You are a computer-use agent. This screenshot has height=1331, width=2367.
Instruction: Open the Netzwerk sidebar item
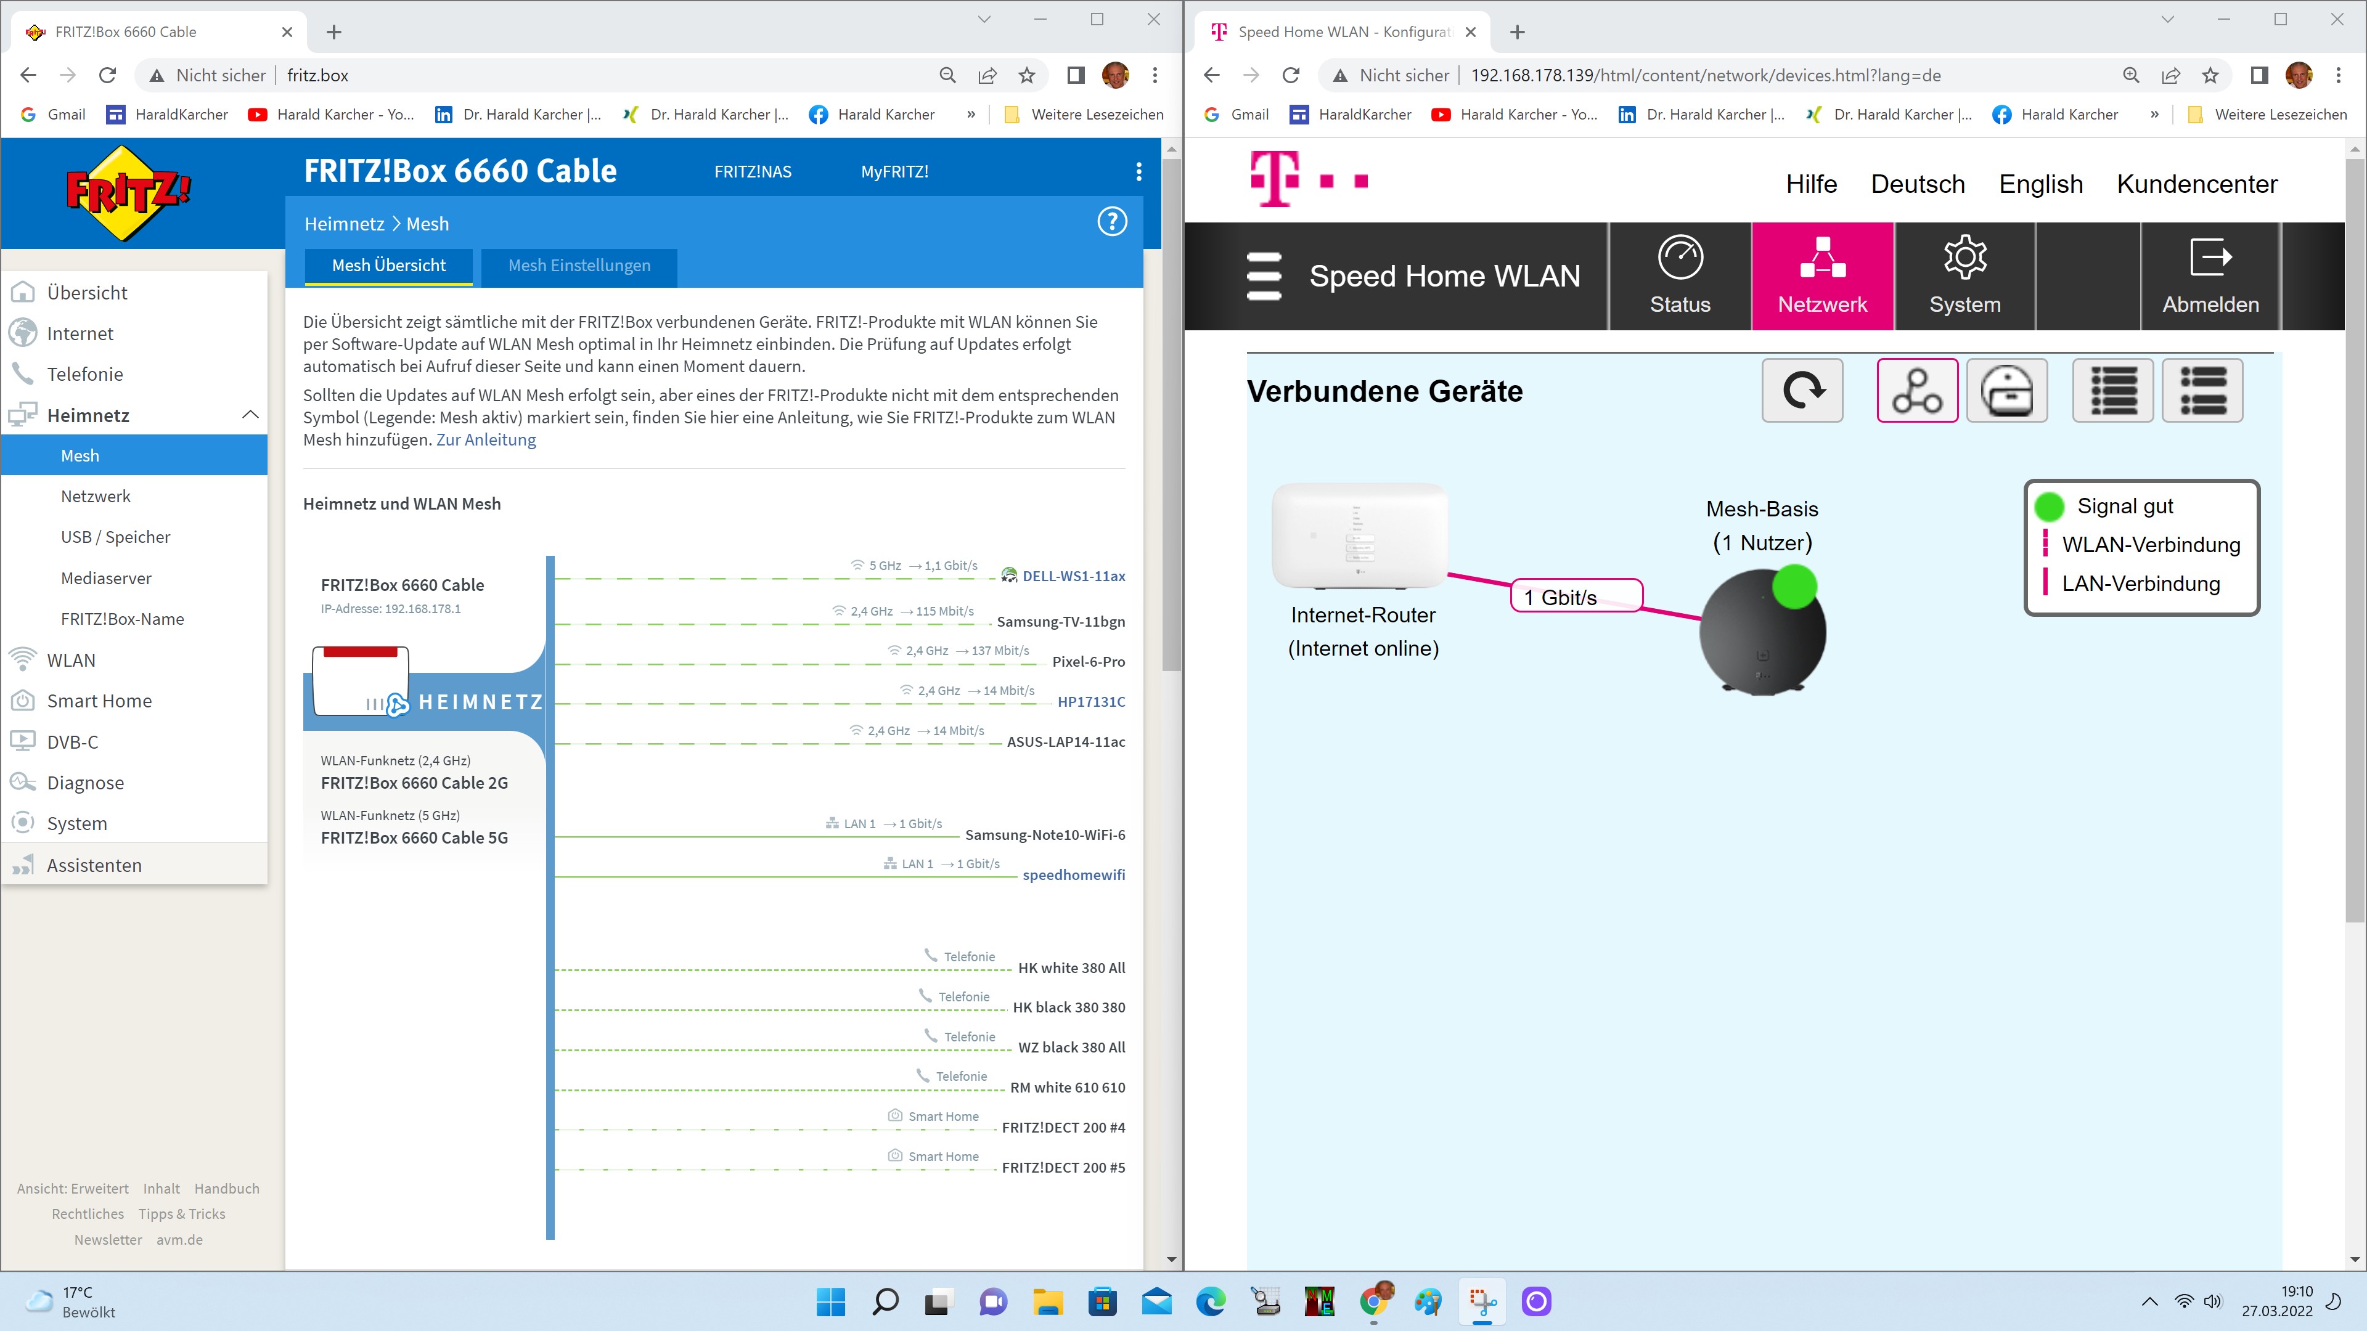[x=96, y=496]
